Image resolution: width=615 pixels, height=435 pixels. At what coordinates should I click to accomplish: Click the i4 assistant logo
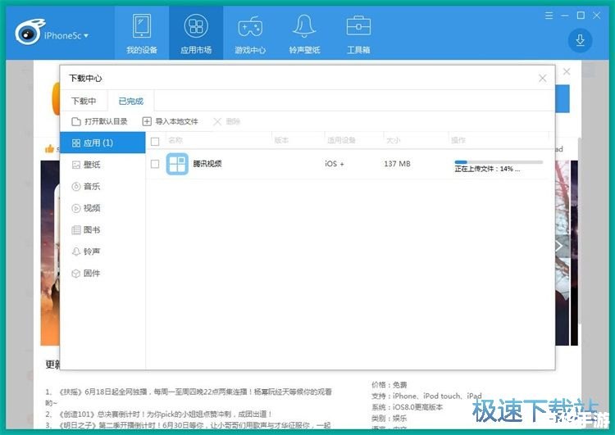[x=29, y=32]
